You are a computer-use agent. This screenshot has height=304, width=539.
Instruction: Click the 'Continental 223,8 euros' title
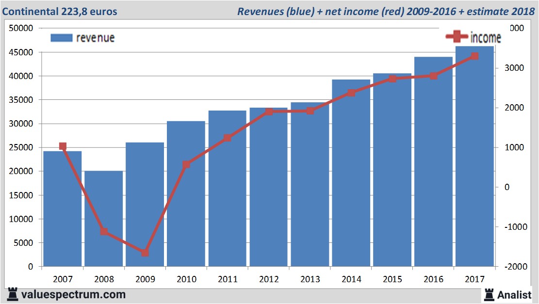click(x=60, y=11)
